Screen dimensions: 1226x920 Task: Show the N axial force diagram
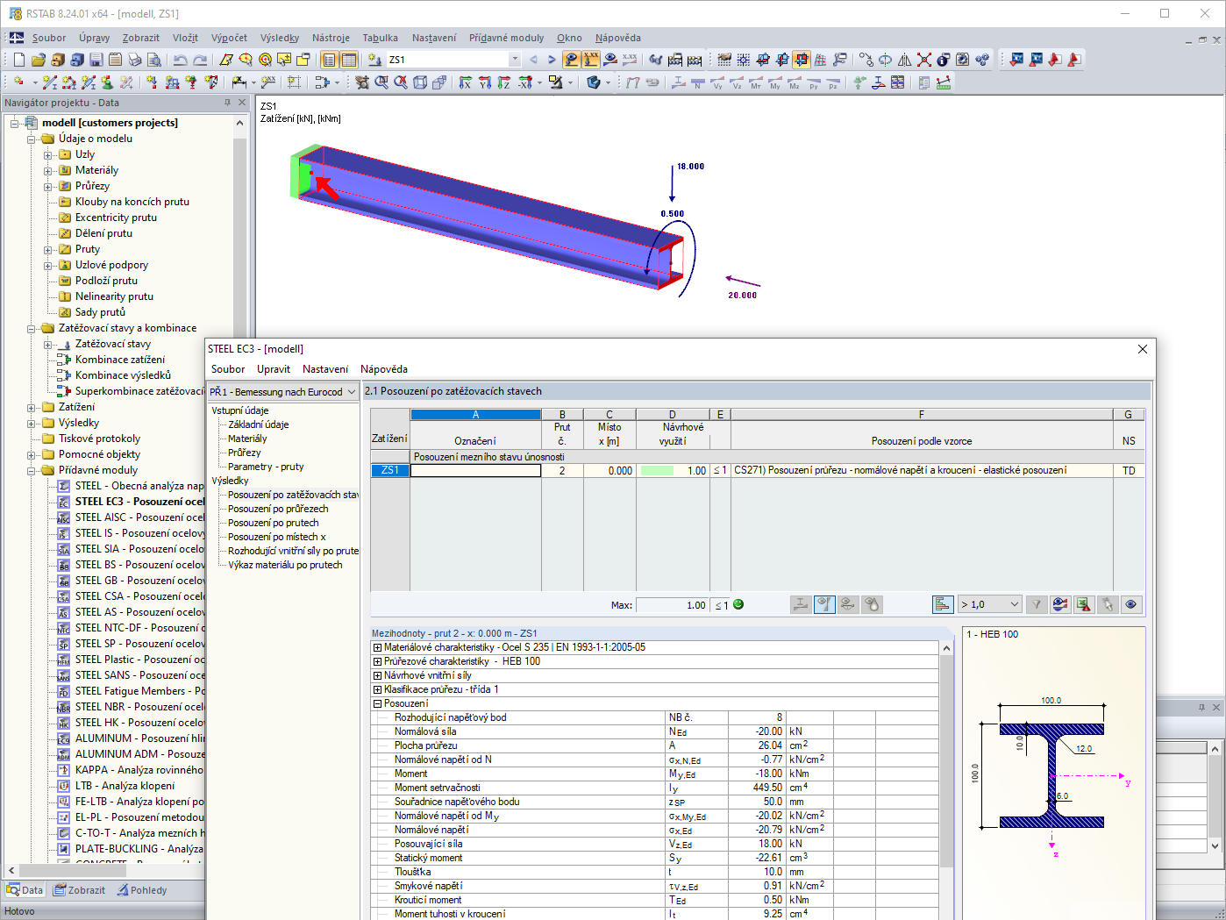pos(698,82)
